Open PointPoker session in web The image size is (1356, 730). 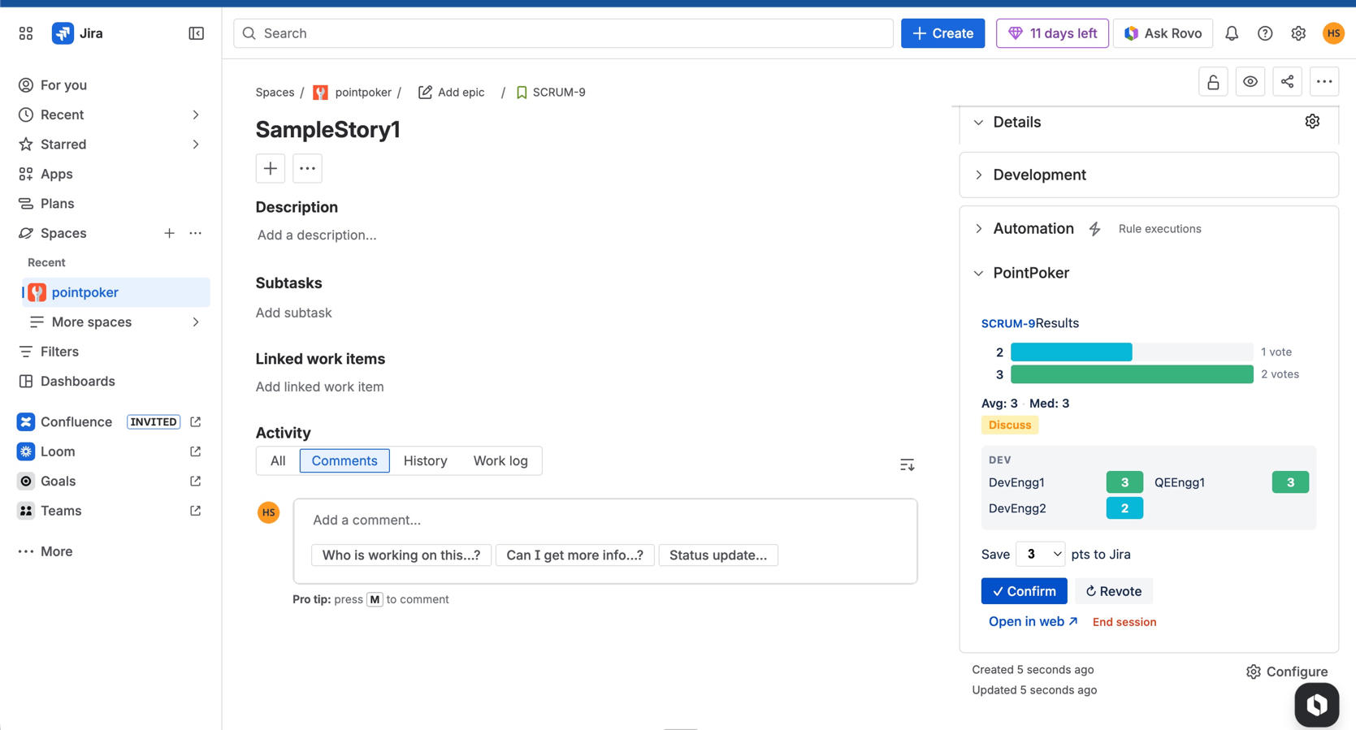tap(1033, 621)
